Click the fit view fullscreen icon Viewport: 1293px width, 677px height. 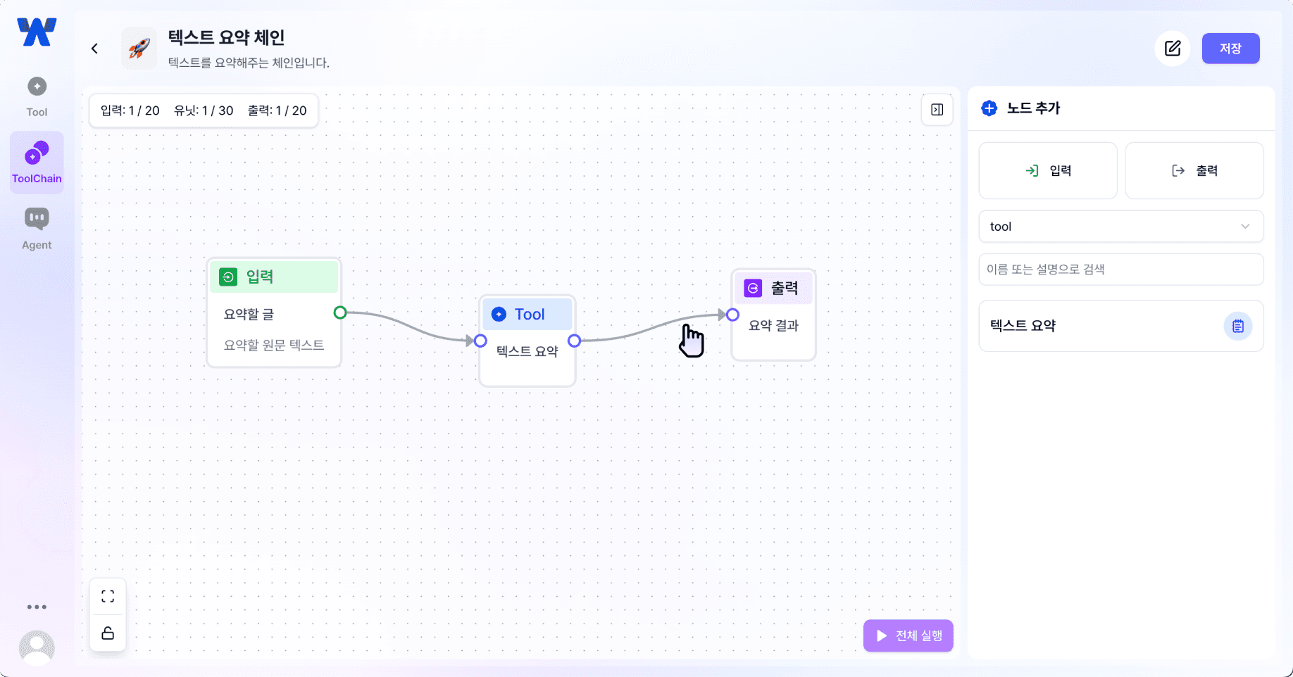click(x=108, y=597)
